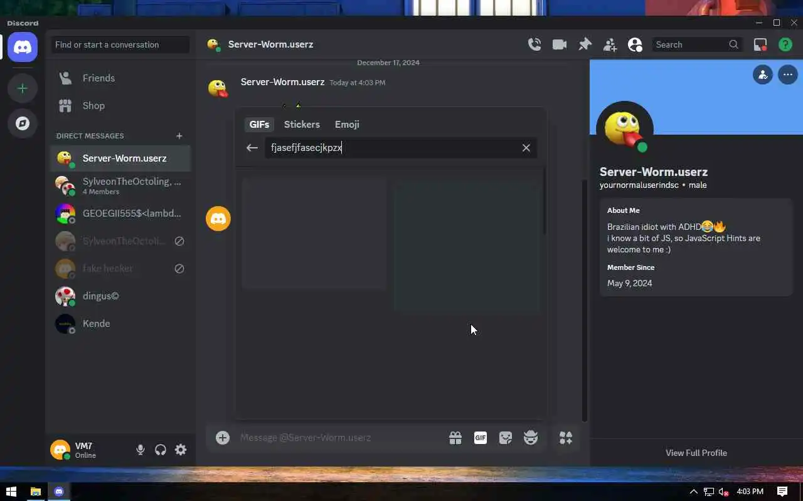Open Explore Discoverable Servers compass icon

[x=23, y=123]
